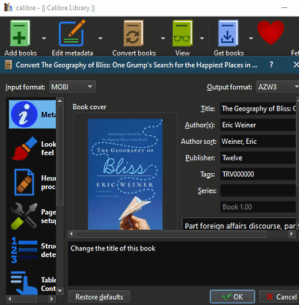
Task: Open the Input format MOBI dropdown
Action: [72, 87]
